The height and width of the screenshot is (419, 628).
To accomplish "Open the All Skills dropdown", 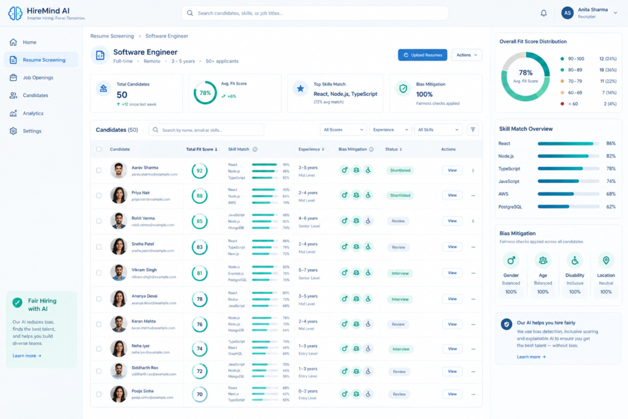I will tap(438, 130).
